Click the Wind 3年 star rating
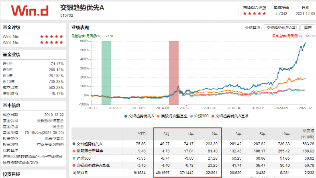316x178 pixels. tap(52, 36)
